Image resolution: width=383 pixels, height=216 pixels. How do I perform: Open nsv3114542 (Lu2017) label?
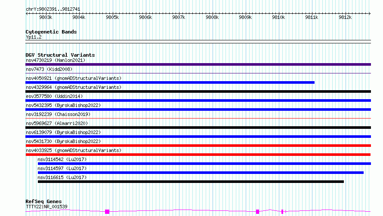[x=62, y=159]
